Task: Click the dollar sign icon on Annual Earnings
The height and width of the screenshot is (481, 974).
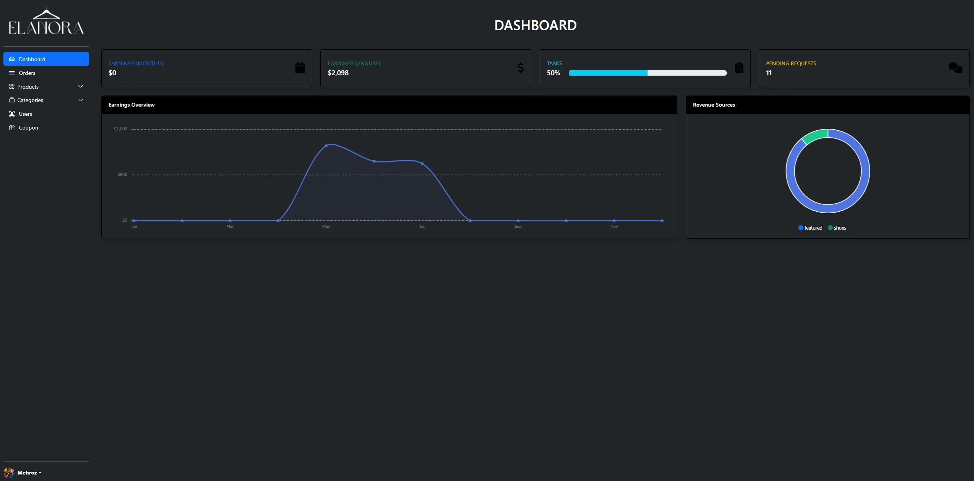Action: click(520, 68)
